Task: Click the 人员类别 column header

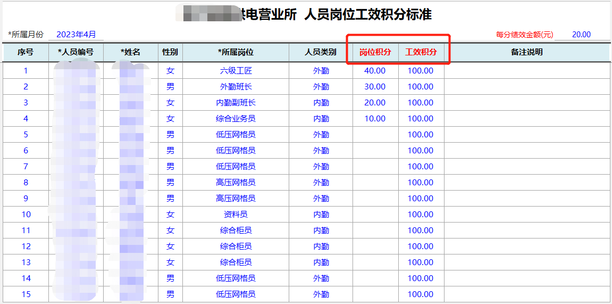Action: click(x=321, y=52)
